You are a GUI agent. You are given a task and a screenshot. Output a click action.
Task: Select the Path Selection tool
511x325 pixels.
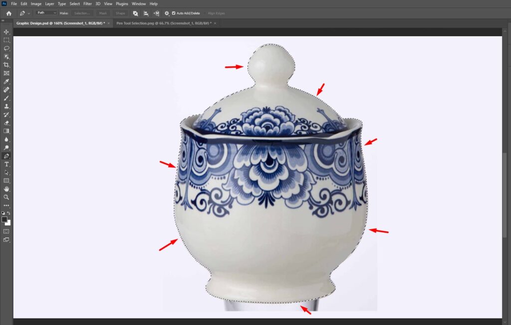coord(6,172)
